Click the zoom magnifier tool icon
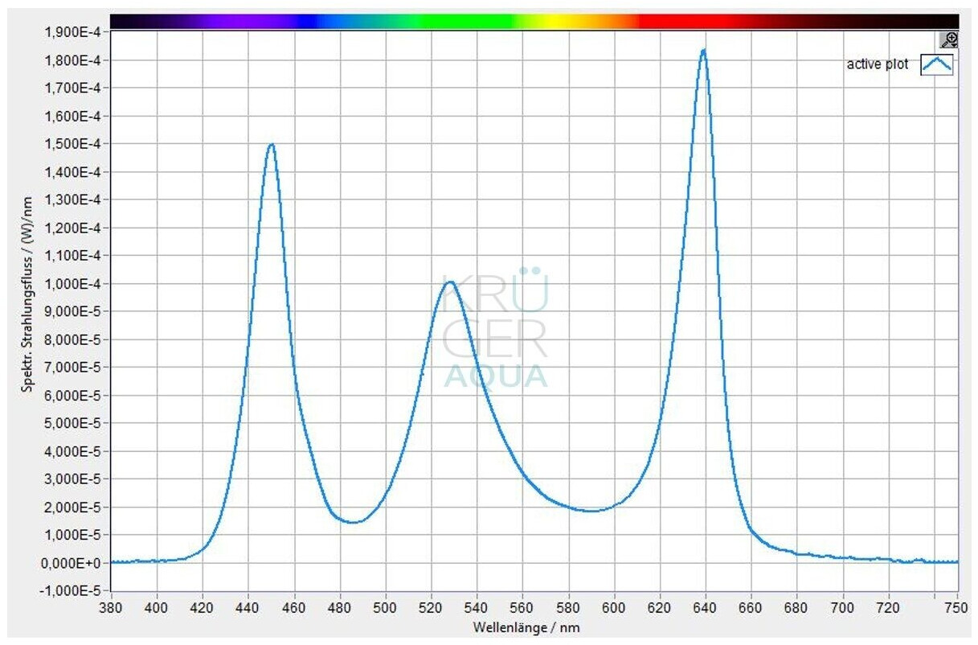The width and height of the screenshot is (978, 645). (949, 39)
